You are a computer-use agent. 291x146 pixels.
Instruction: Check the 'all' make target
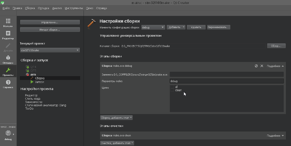[172, 87]
